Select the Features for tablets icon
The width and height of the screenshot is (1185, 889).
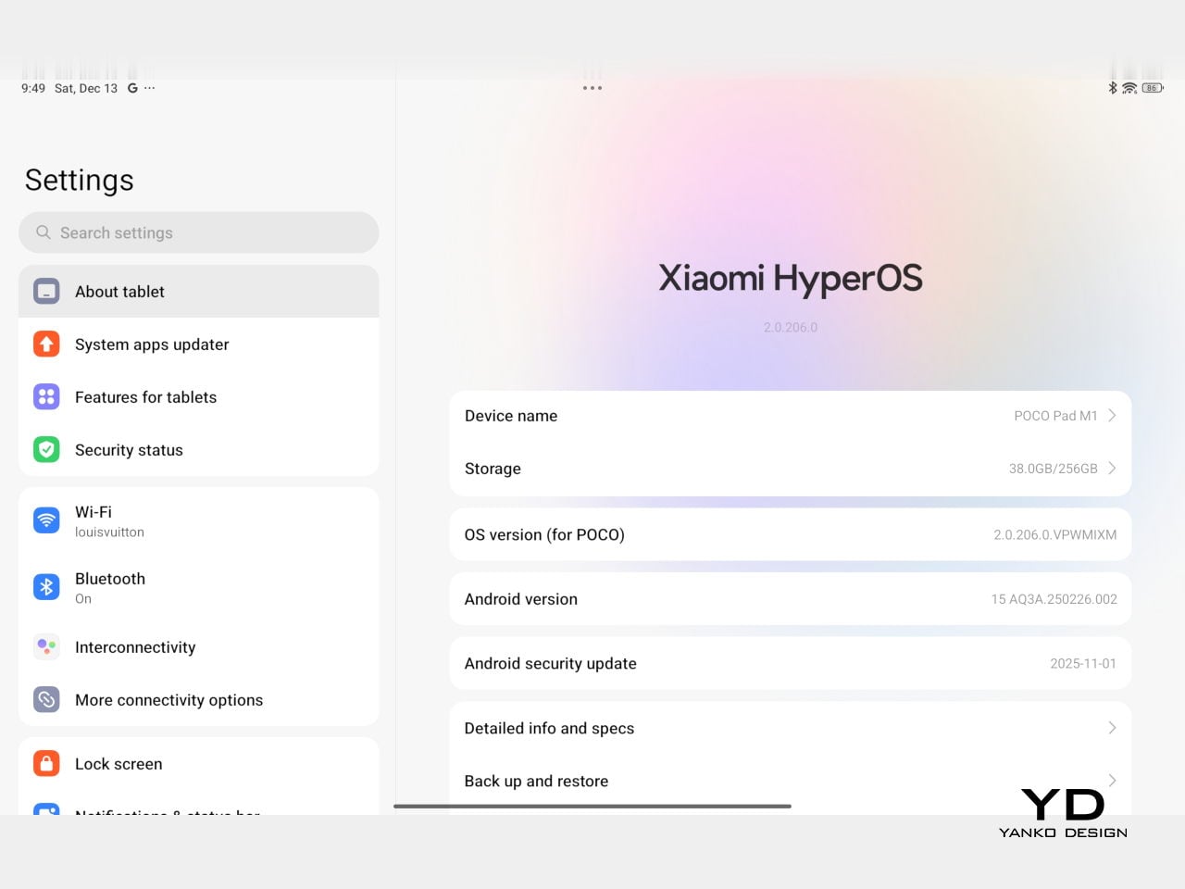coord(46,397)
